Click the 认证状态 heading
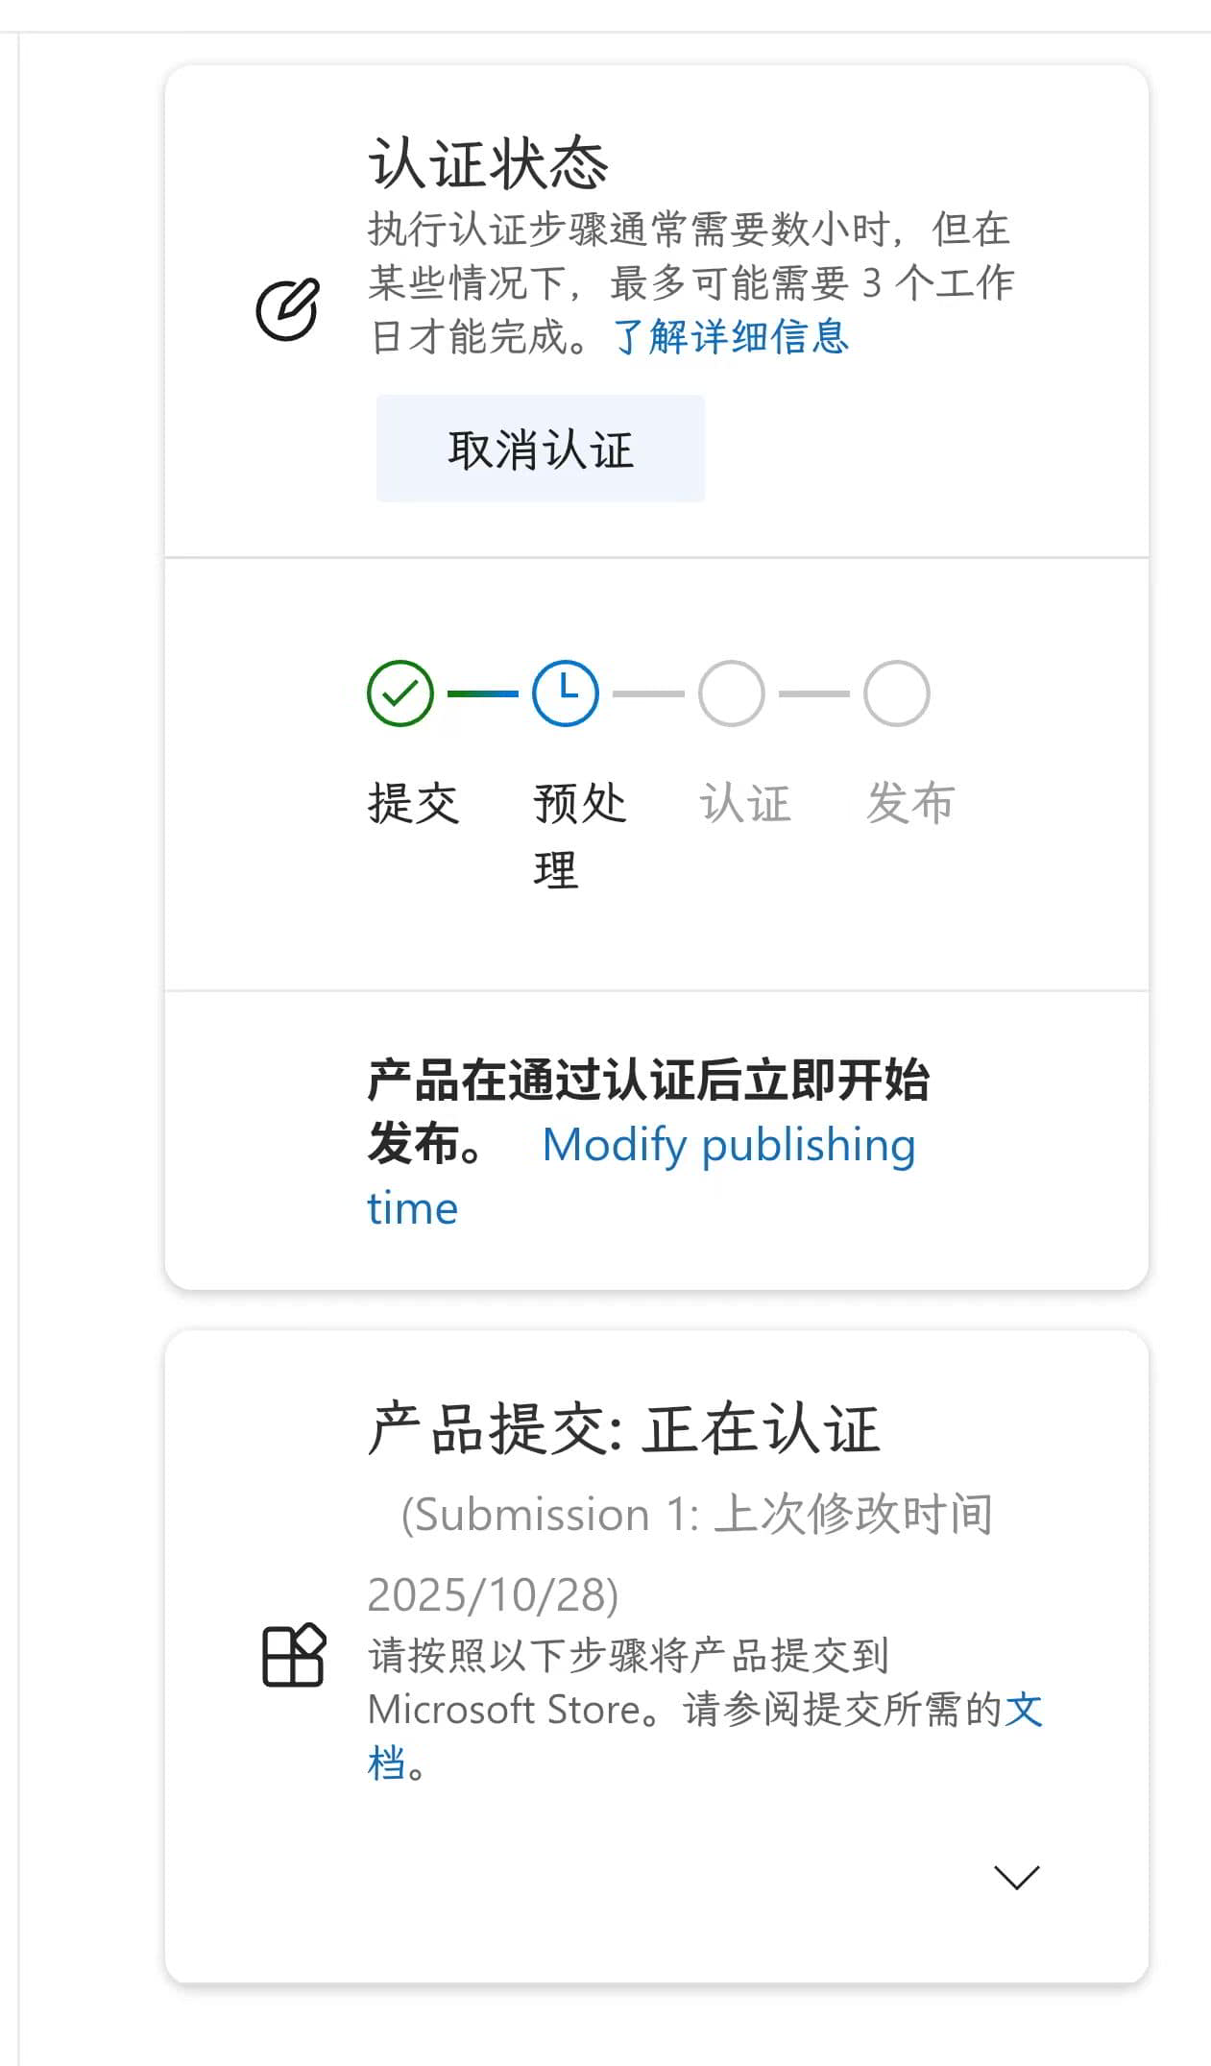 (489, 163)
